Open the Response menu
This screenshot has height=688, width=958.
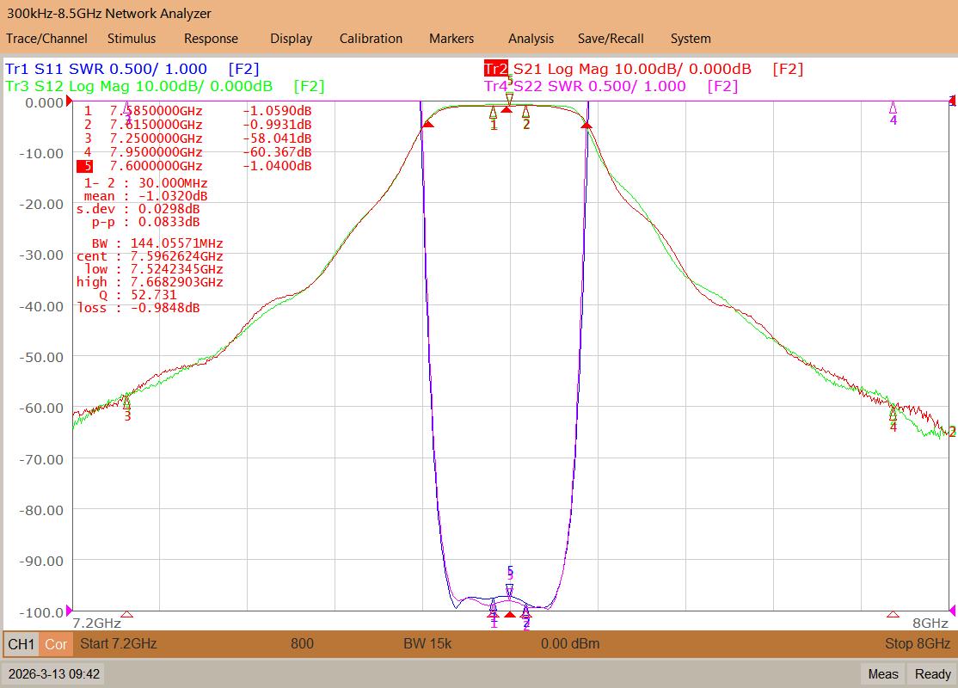211,39
